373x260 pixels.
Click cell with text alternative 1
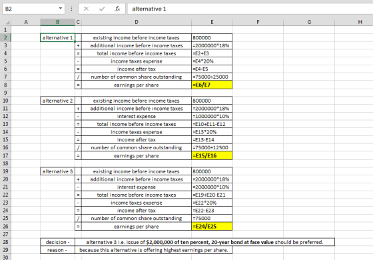57,37
